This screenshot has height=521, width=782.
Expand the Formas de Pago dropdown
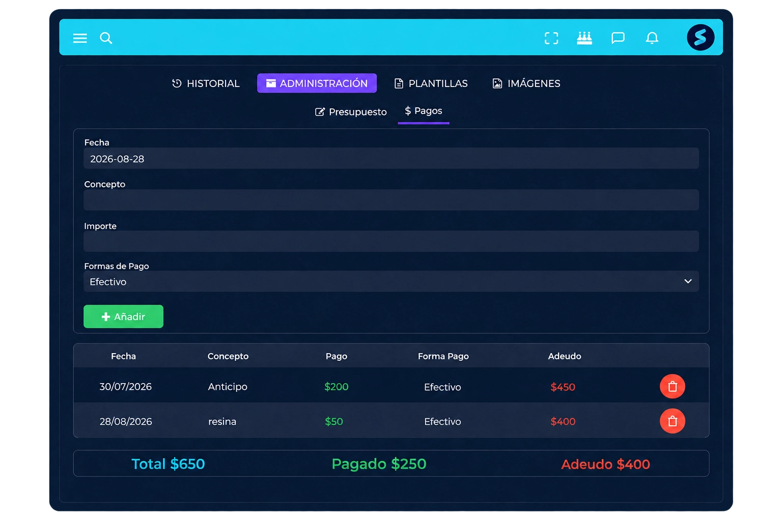[x=391, y=281]
